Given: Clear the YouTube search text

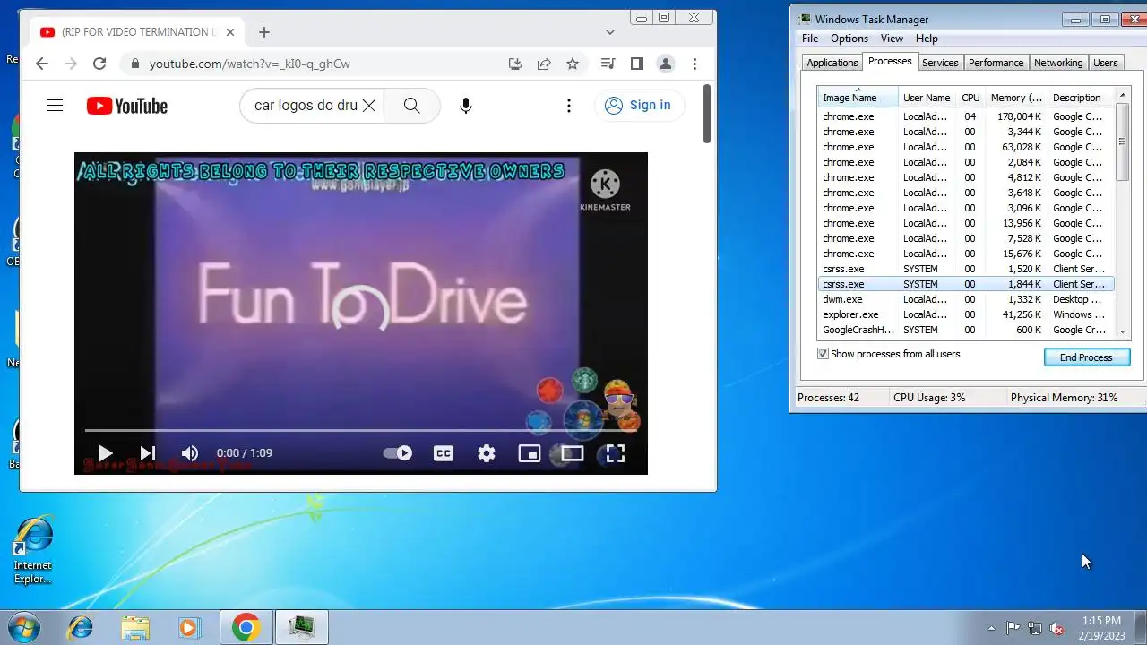Looking at the screenshot, I should 368,106.
